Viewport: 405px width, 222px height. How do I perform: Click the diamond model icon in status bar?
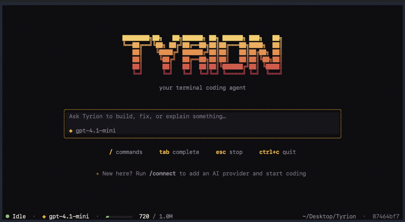(44, 216)
